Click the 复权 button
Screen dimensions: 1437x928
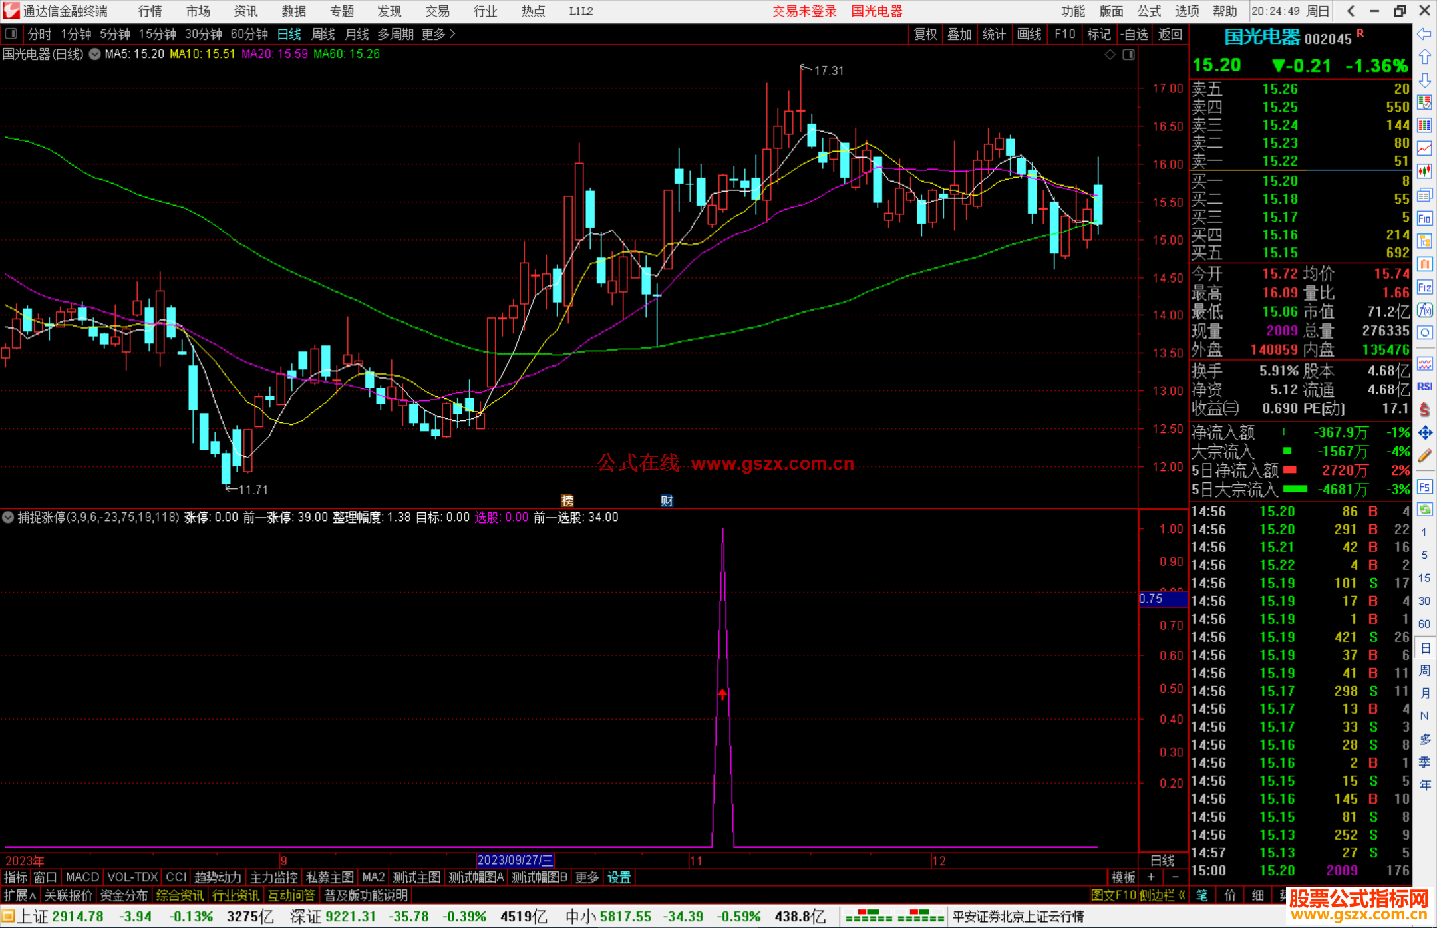pos(925,34)
